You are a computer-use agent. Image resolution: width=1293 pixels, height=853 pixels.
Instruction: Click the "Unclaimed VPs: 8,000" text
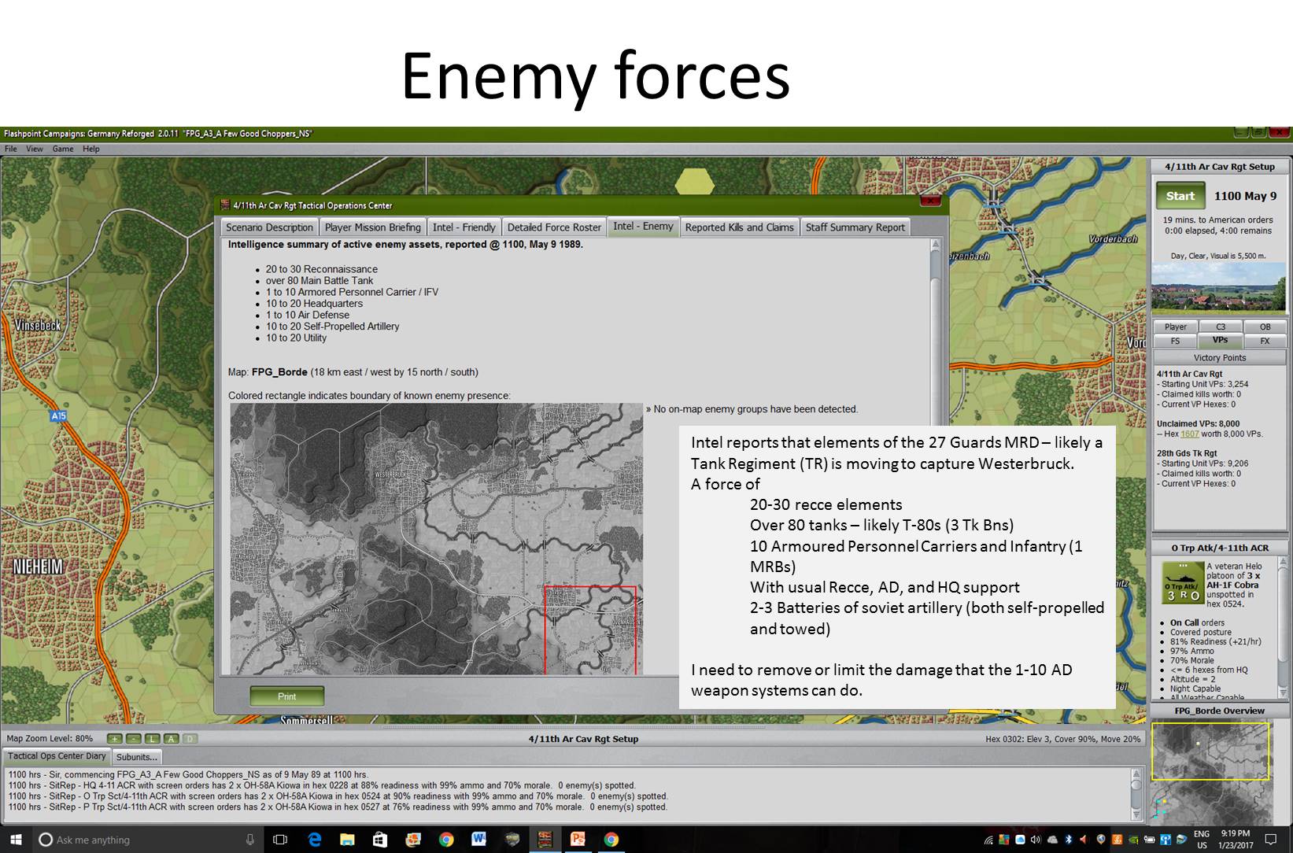click(1198, 423)
